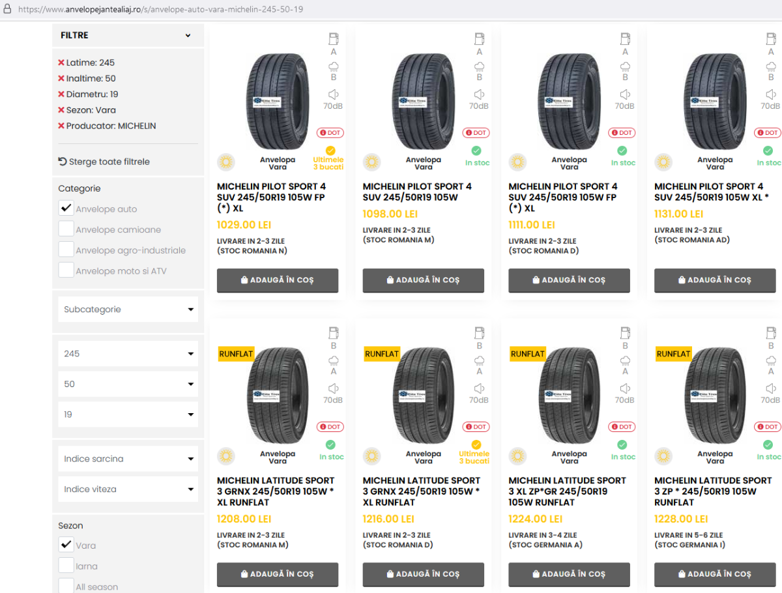This screenshot has width=782, height=593.
Task: Click the Ultimele 3 bucati checkmark on the 1029.00 LEI tire
Action: 330,151
